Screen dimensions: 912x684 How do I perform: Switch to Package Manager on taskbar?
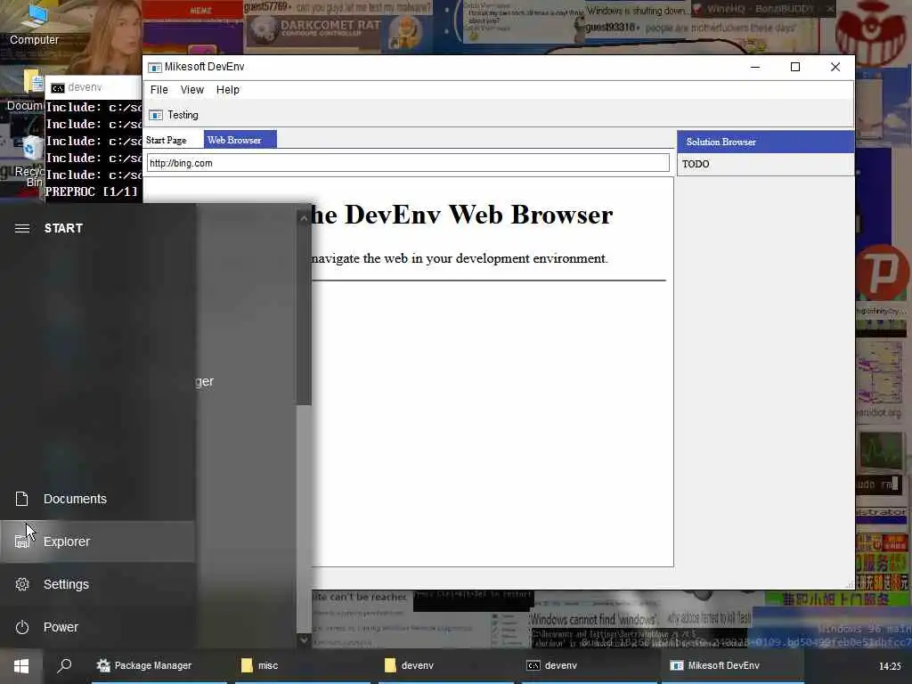tap(159, 665)
